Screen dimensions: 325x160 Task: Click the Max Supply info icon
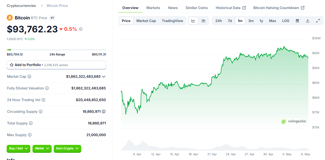(30, 135)
